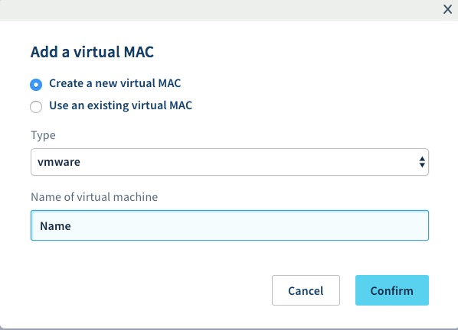Select the Create a new virtual MAC radio
Screen dimensions: 458x330
(x=36, y=85)
